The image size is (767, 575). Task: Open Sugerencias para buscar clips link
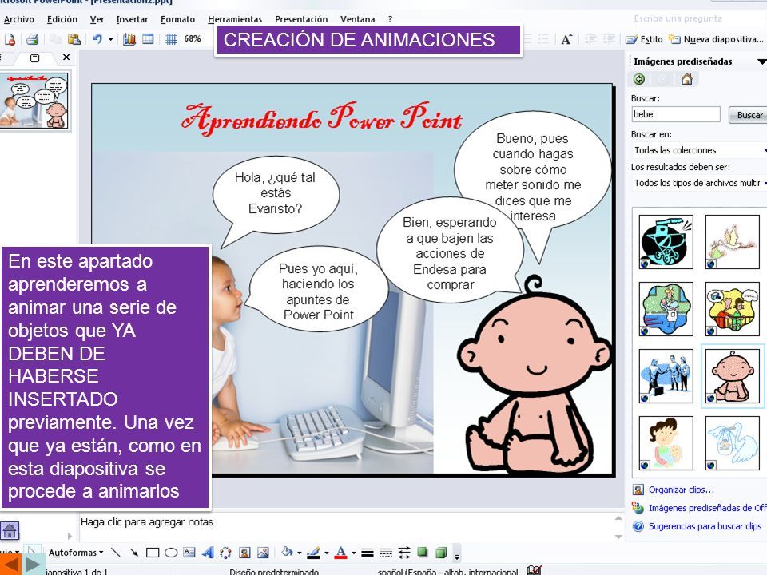tap(705, 526)
